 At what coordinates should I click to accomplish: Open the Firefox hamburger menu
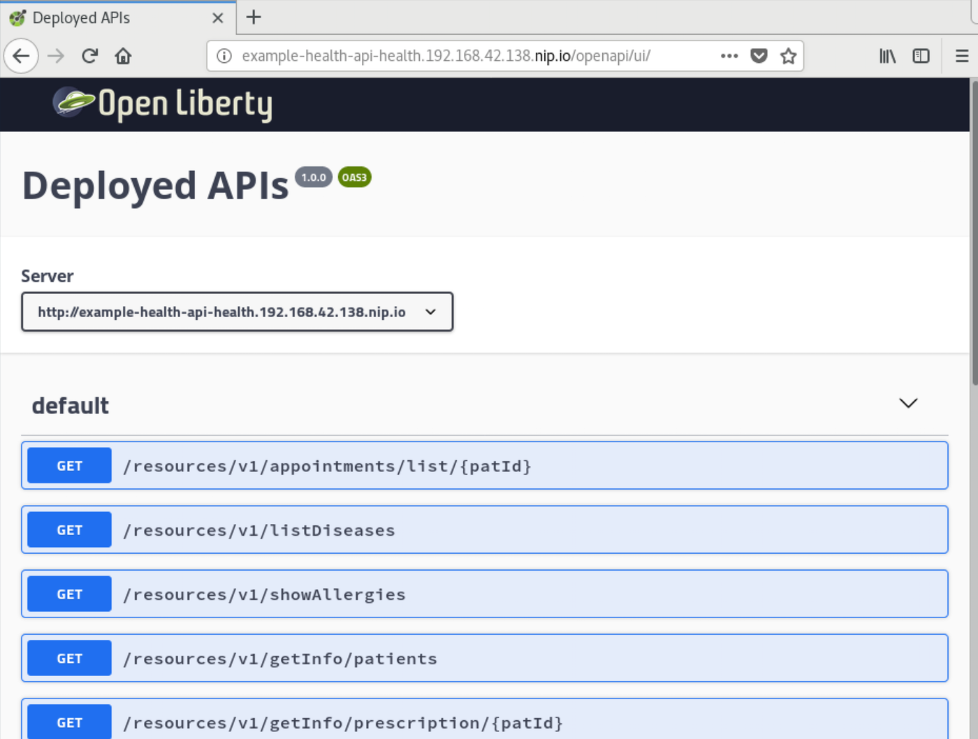pos(962,56)
